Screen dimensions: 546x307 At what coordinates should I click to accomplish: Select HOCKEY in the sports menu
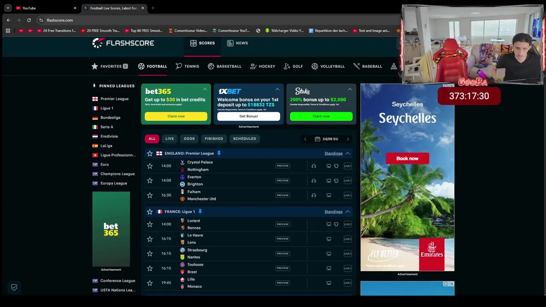[263, 66]
